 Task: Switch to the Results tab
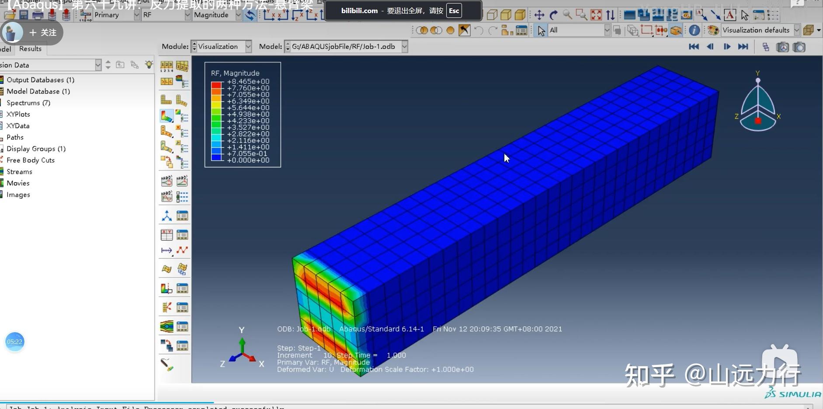pos(30,49)
